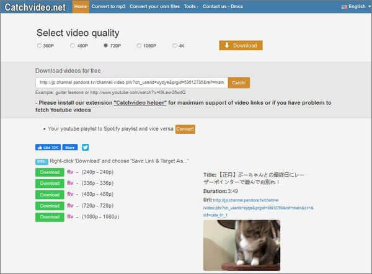
Task: Click the Japanese video title text
Action: click(x=254, y=179)
